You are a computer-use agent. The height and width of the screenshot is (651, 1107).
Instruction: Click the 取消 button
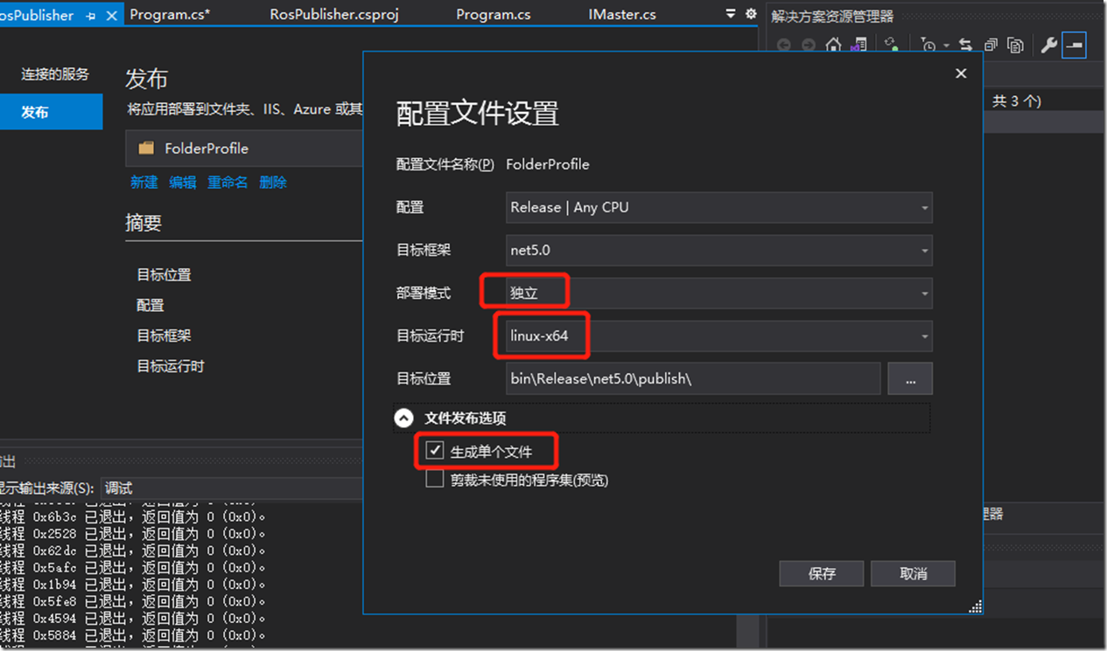click(x=913, y=573)
